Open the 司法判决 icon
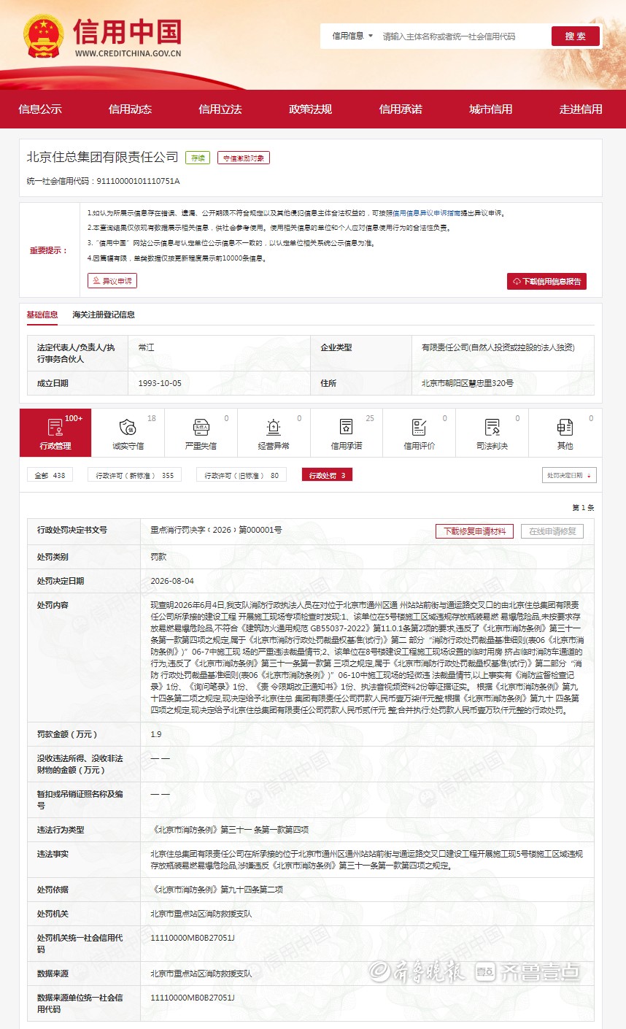This screenshot has height=1029, width=626. (492, 427)
